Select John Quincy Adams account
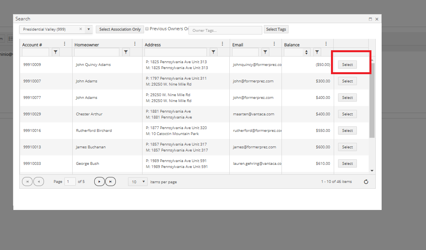 [347, 65]
